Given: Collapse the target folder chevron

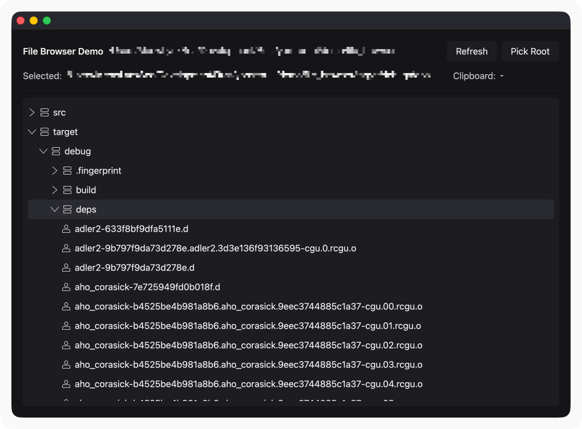Looking at the screenshot, I should click(x=32, y=132).
